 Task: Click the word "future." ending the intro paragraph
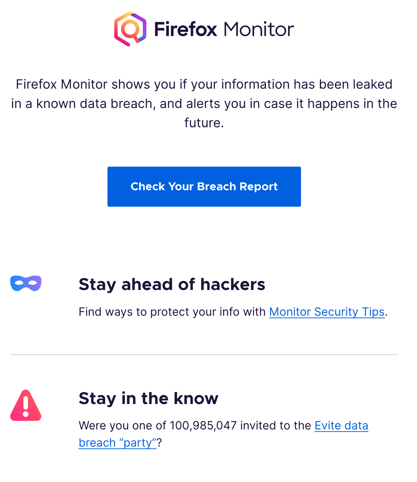[x=204, y=123]
